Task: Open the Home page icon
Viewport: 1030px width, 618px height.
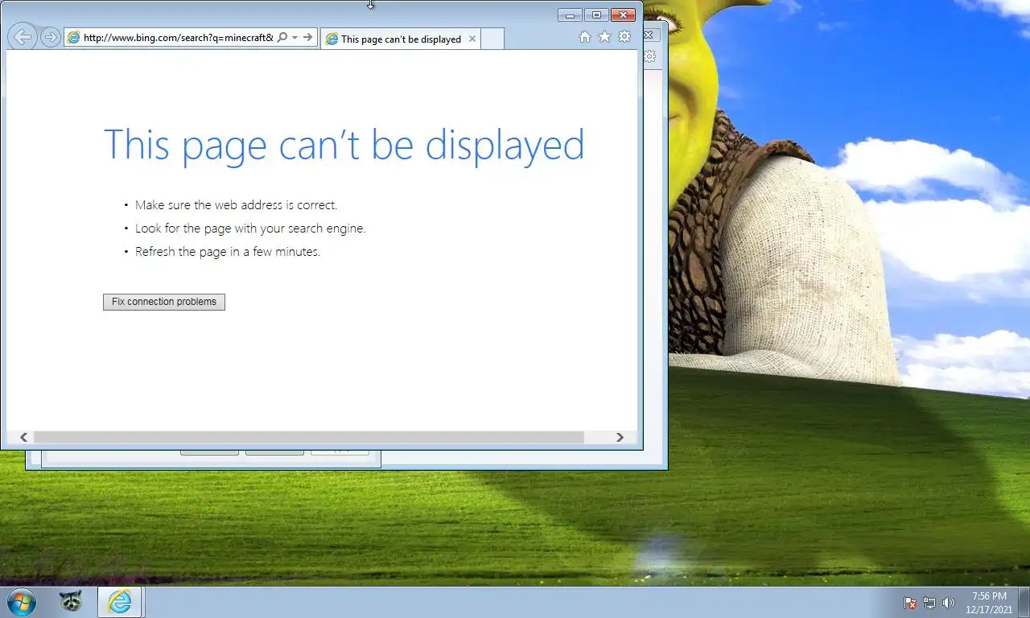Action: [585, 37]
